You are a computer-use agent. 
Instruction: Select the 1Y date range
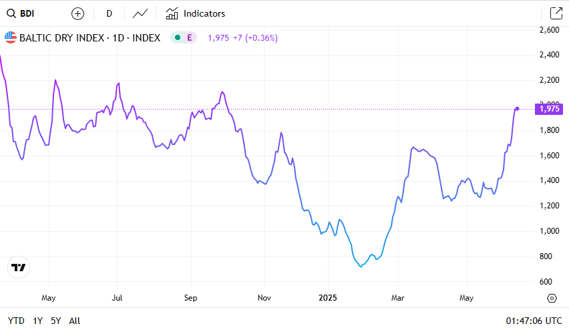point(37,321)
